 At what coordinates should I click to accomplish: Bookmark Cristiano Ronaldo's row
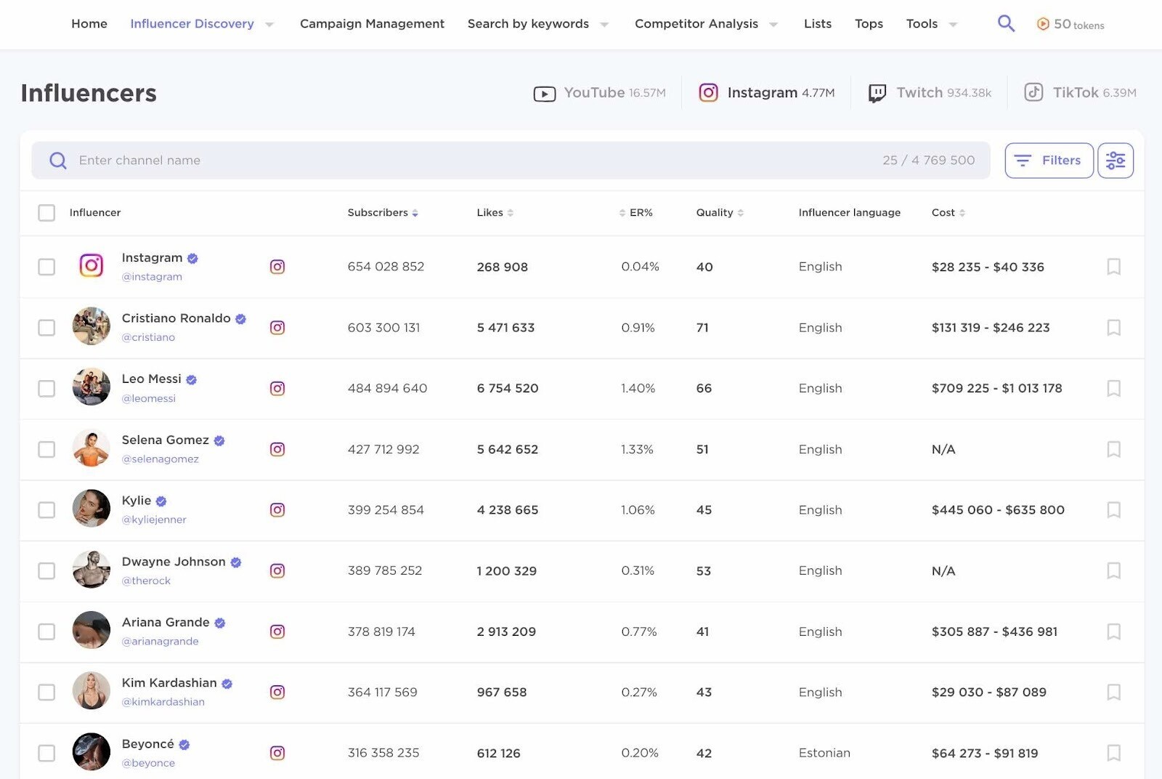1113,328
